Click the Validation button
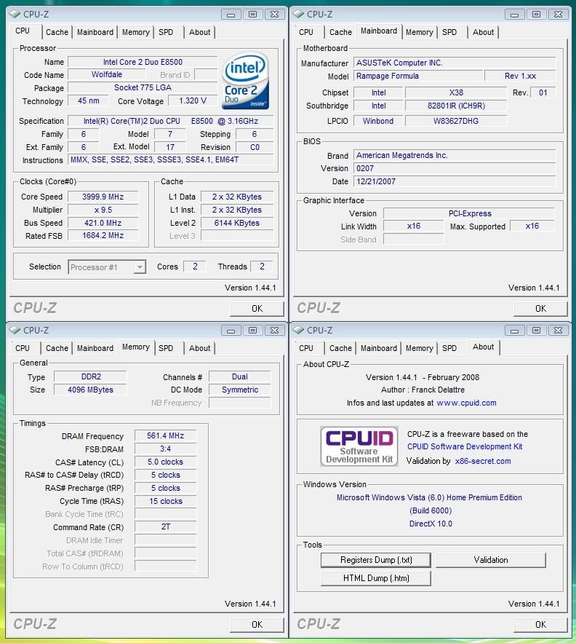This screenshot has width=576, height=643. [491, 560]
